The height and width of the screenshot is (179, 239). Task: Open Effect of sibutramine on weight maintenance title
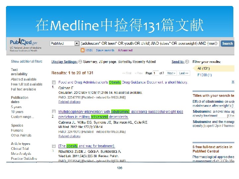tap(213, 103)
